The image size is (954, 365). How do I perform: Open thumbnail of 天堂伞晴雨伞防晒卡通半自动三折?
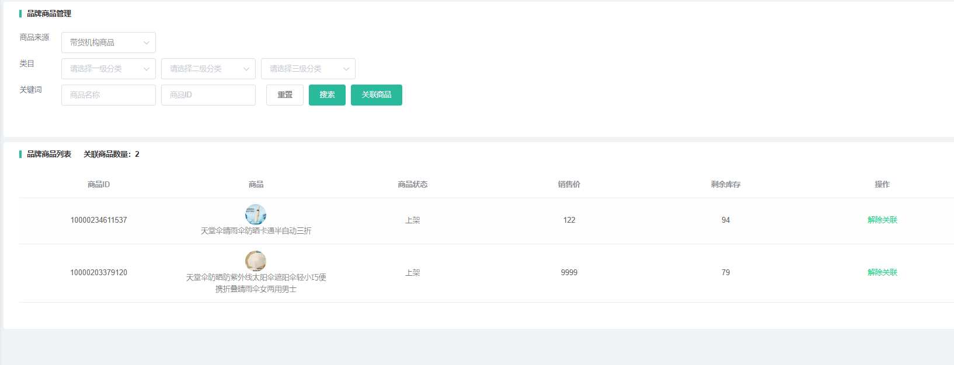point(256,215)
